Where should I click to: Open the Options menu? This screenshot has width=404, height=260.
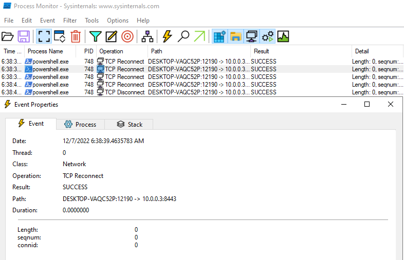(x=118, y=21)
